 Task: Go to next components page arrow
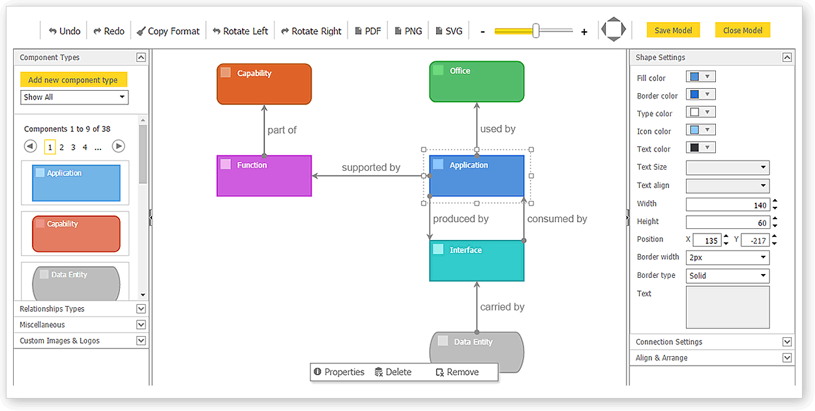tap(118, 146)
